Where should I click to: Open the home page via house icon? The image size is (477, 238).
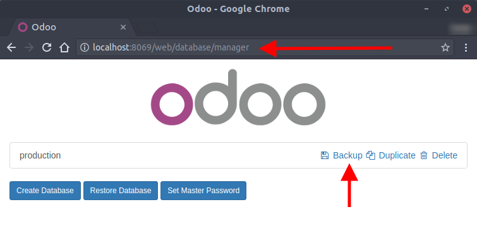(x=64, y=47)
